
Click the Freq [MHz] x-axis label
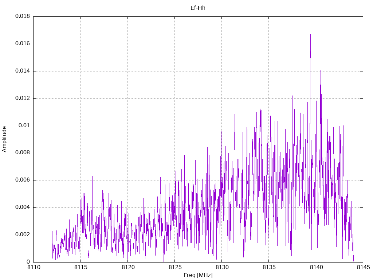tap(198, 275)
